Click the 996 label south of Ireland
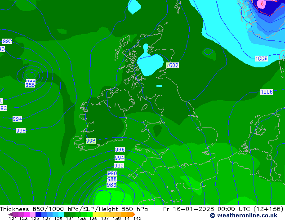Image resolution: width=285 pixels, height=220 pixels. (120, 150)
